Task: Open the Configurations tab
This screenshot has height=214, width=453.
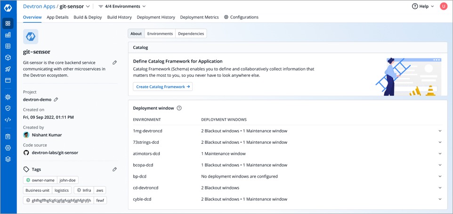Action: (241, 17)
